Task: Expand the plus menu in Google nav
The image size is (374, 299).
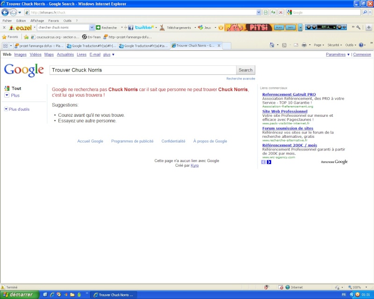Action: (109, 55)
